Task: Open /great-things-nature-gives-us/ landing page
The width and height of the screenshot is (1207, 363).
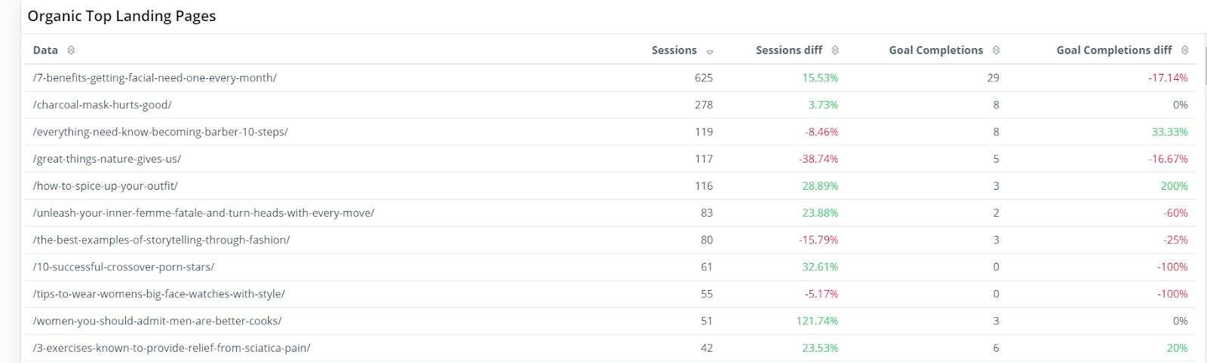Action: click(611, 159)
